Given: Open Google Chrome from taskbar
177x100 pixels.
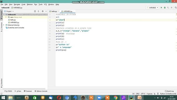Looking at the screenshot, I should tap(115, 97).
